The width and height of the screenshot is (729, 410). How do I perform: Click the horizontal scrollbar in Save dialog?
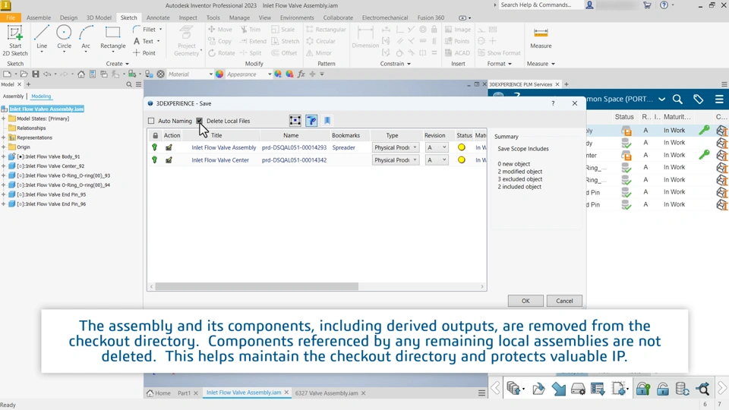tap(257, 286)
